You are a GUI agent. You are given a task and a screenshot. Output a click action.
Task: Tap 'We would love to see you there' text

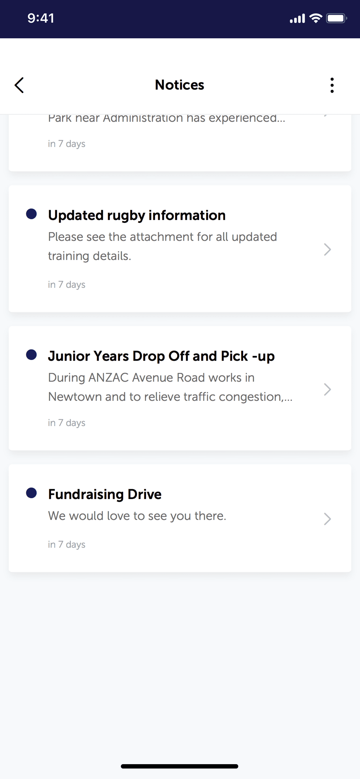click(137, 516)
